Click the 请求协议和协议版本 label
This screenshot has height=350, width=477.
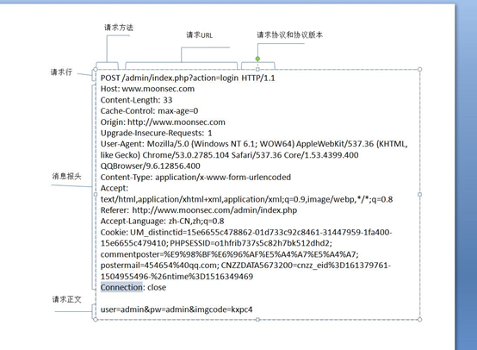[x=289, y=34]
